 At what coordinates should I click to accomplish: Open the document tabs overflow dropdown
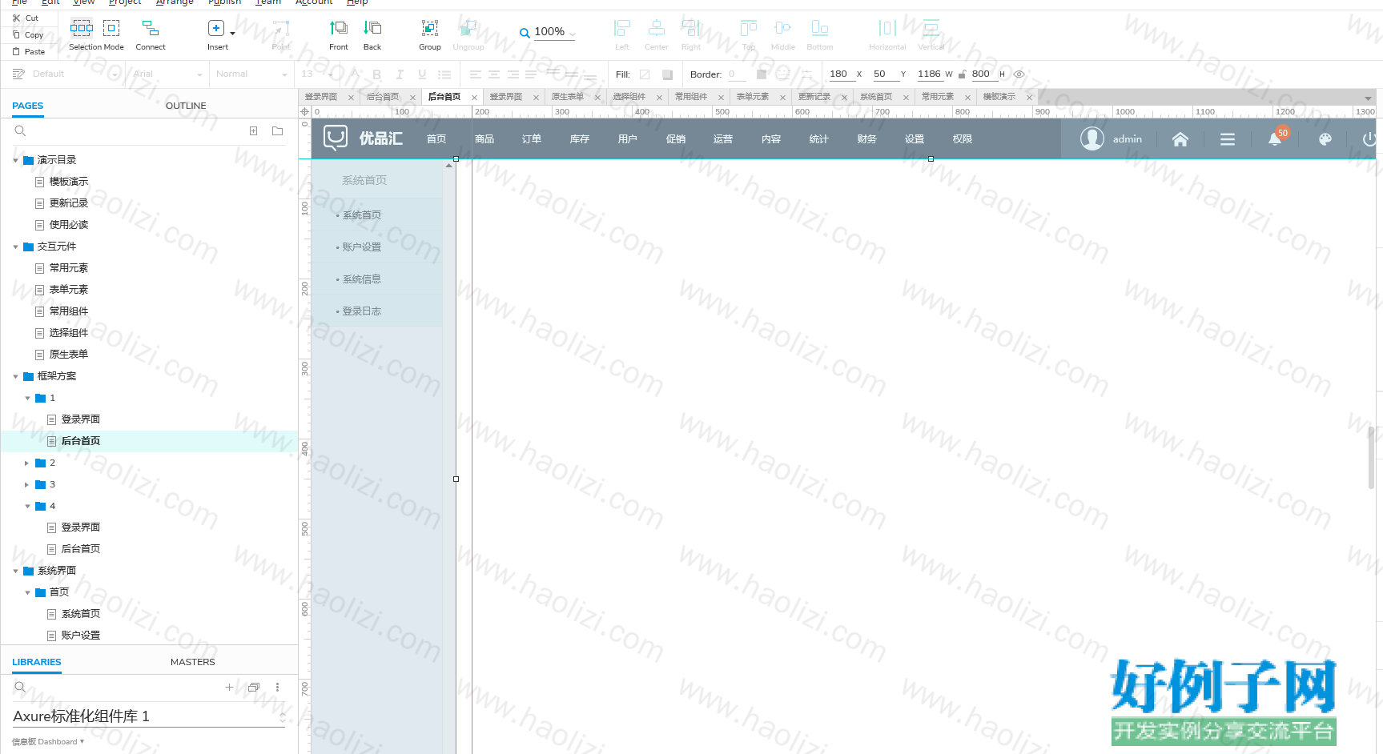(x=1368, y=98)
